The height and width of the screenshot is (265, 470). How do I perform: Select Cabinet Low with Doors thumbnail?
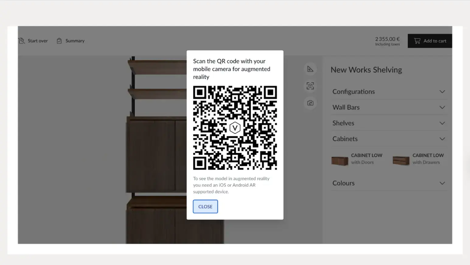(340, 160)
